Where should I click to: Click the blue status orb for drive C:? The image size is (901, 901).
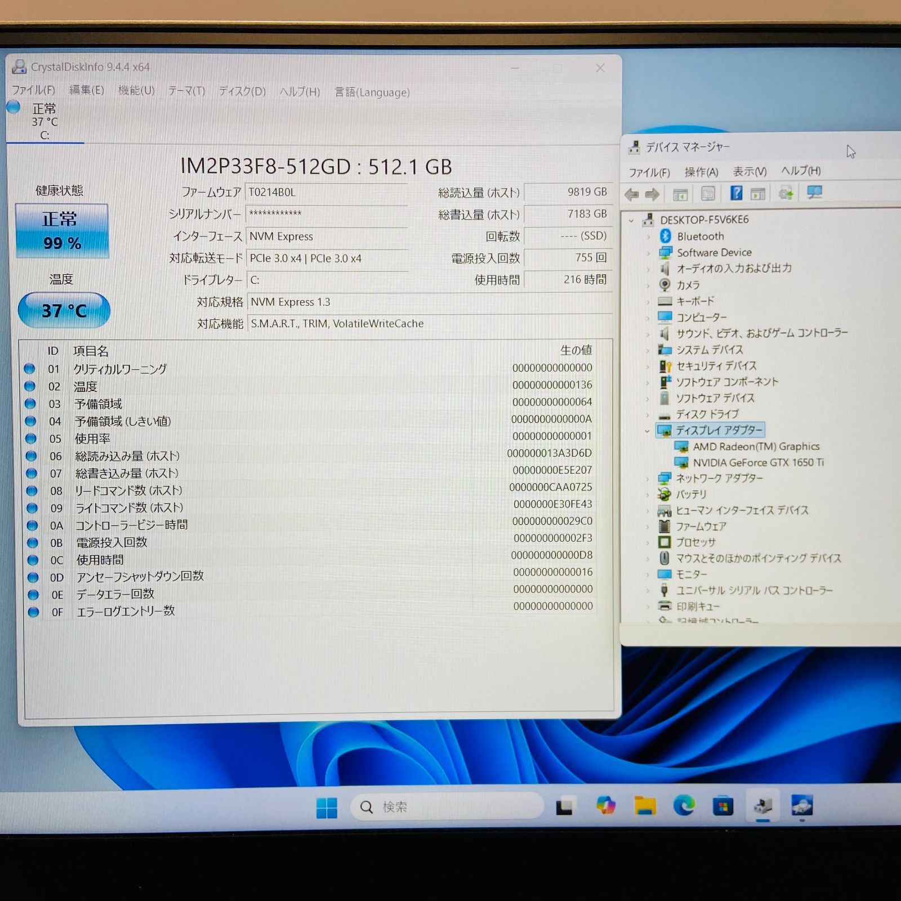click(14, 107)
